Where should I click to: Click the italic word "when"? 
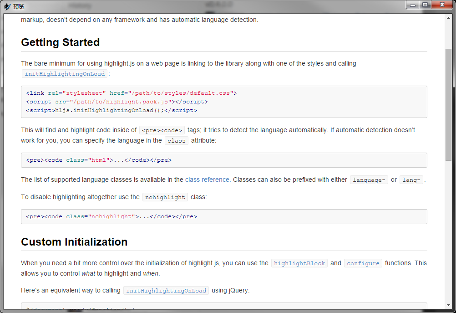click(x=151, y=273)
